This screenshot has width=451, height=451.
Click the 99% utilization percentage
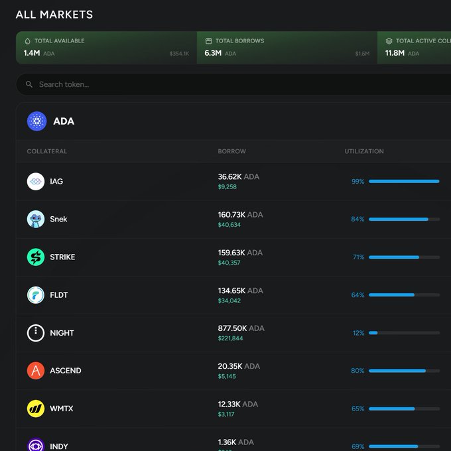[x=357, y=182]
